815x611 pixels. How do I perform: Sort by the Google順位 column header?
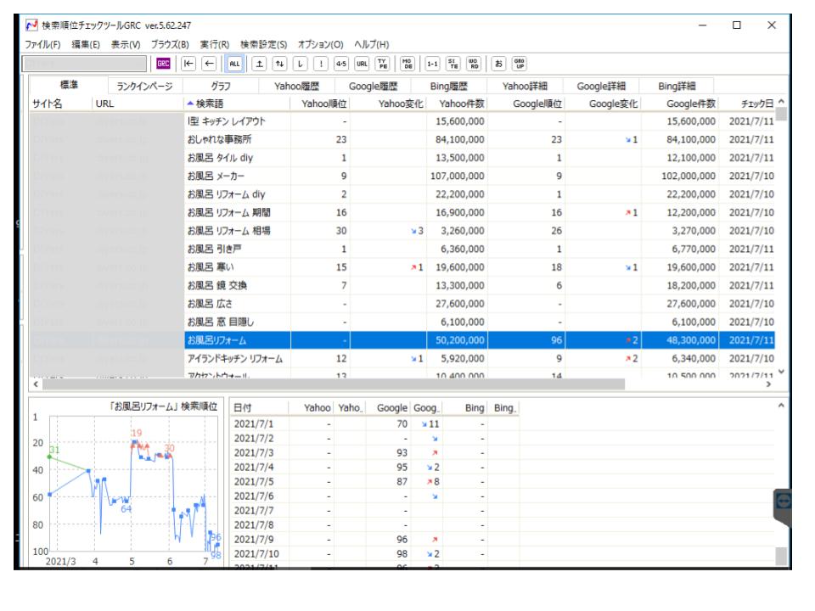coord(526,104)
